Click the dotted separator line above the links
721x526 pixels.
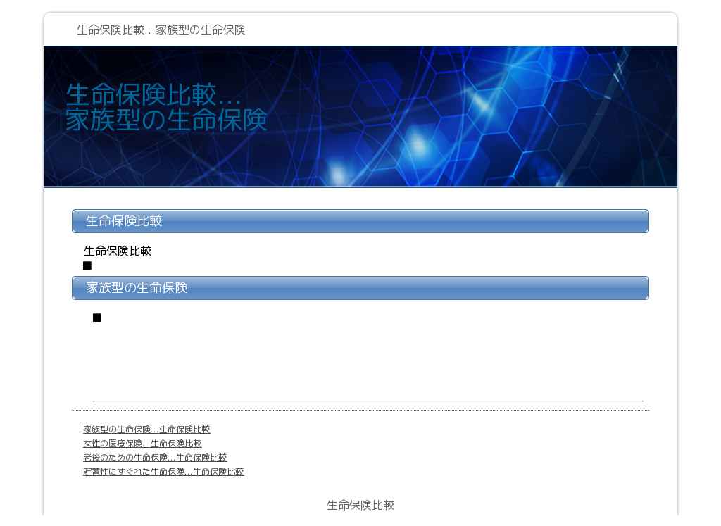pos(360,410)
